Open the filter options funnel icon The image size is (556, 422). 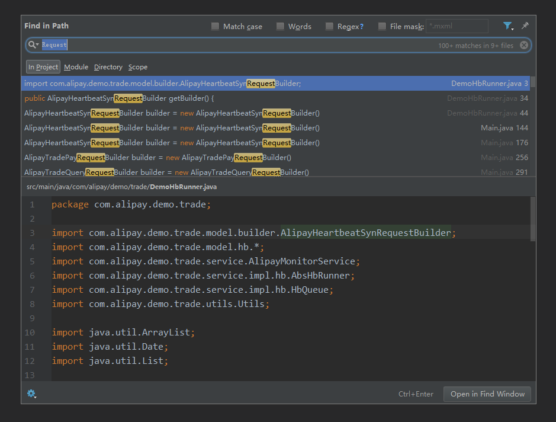508,26
